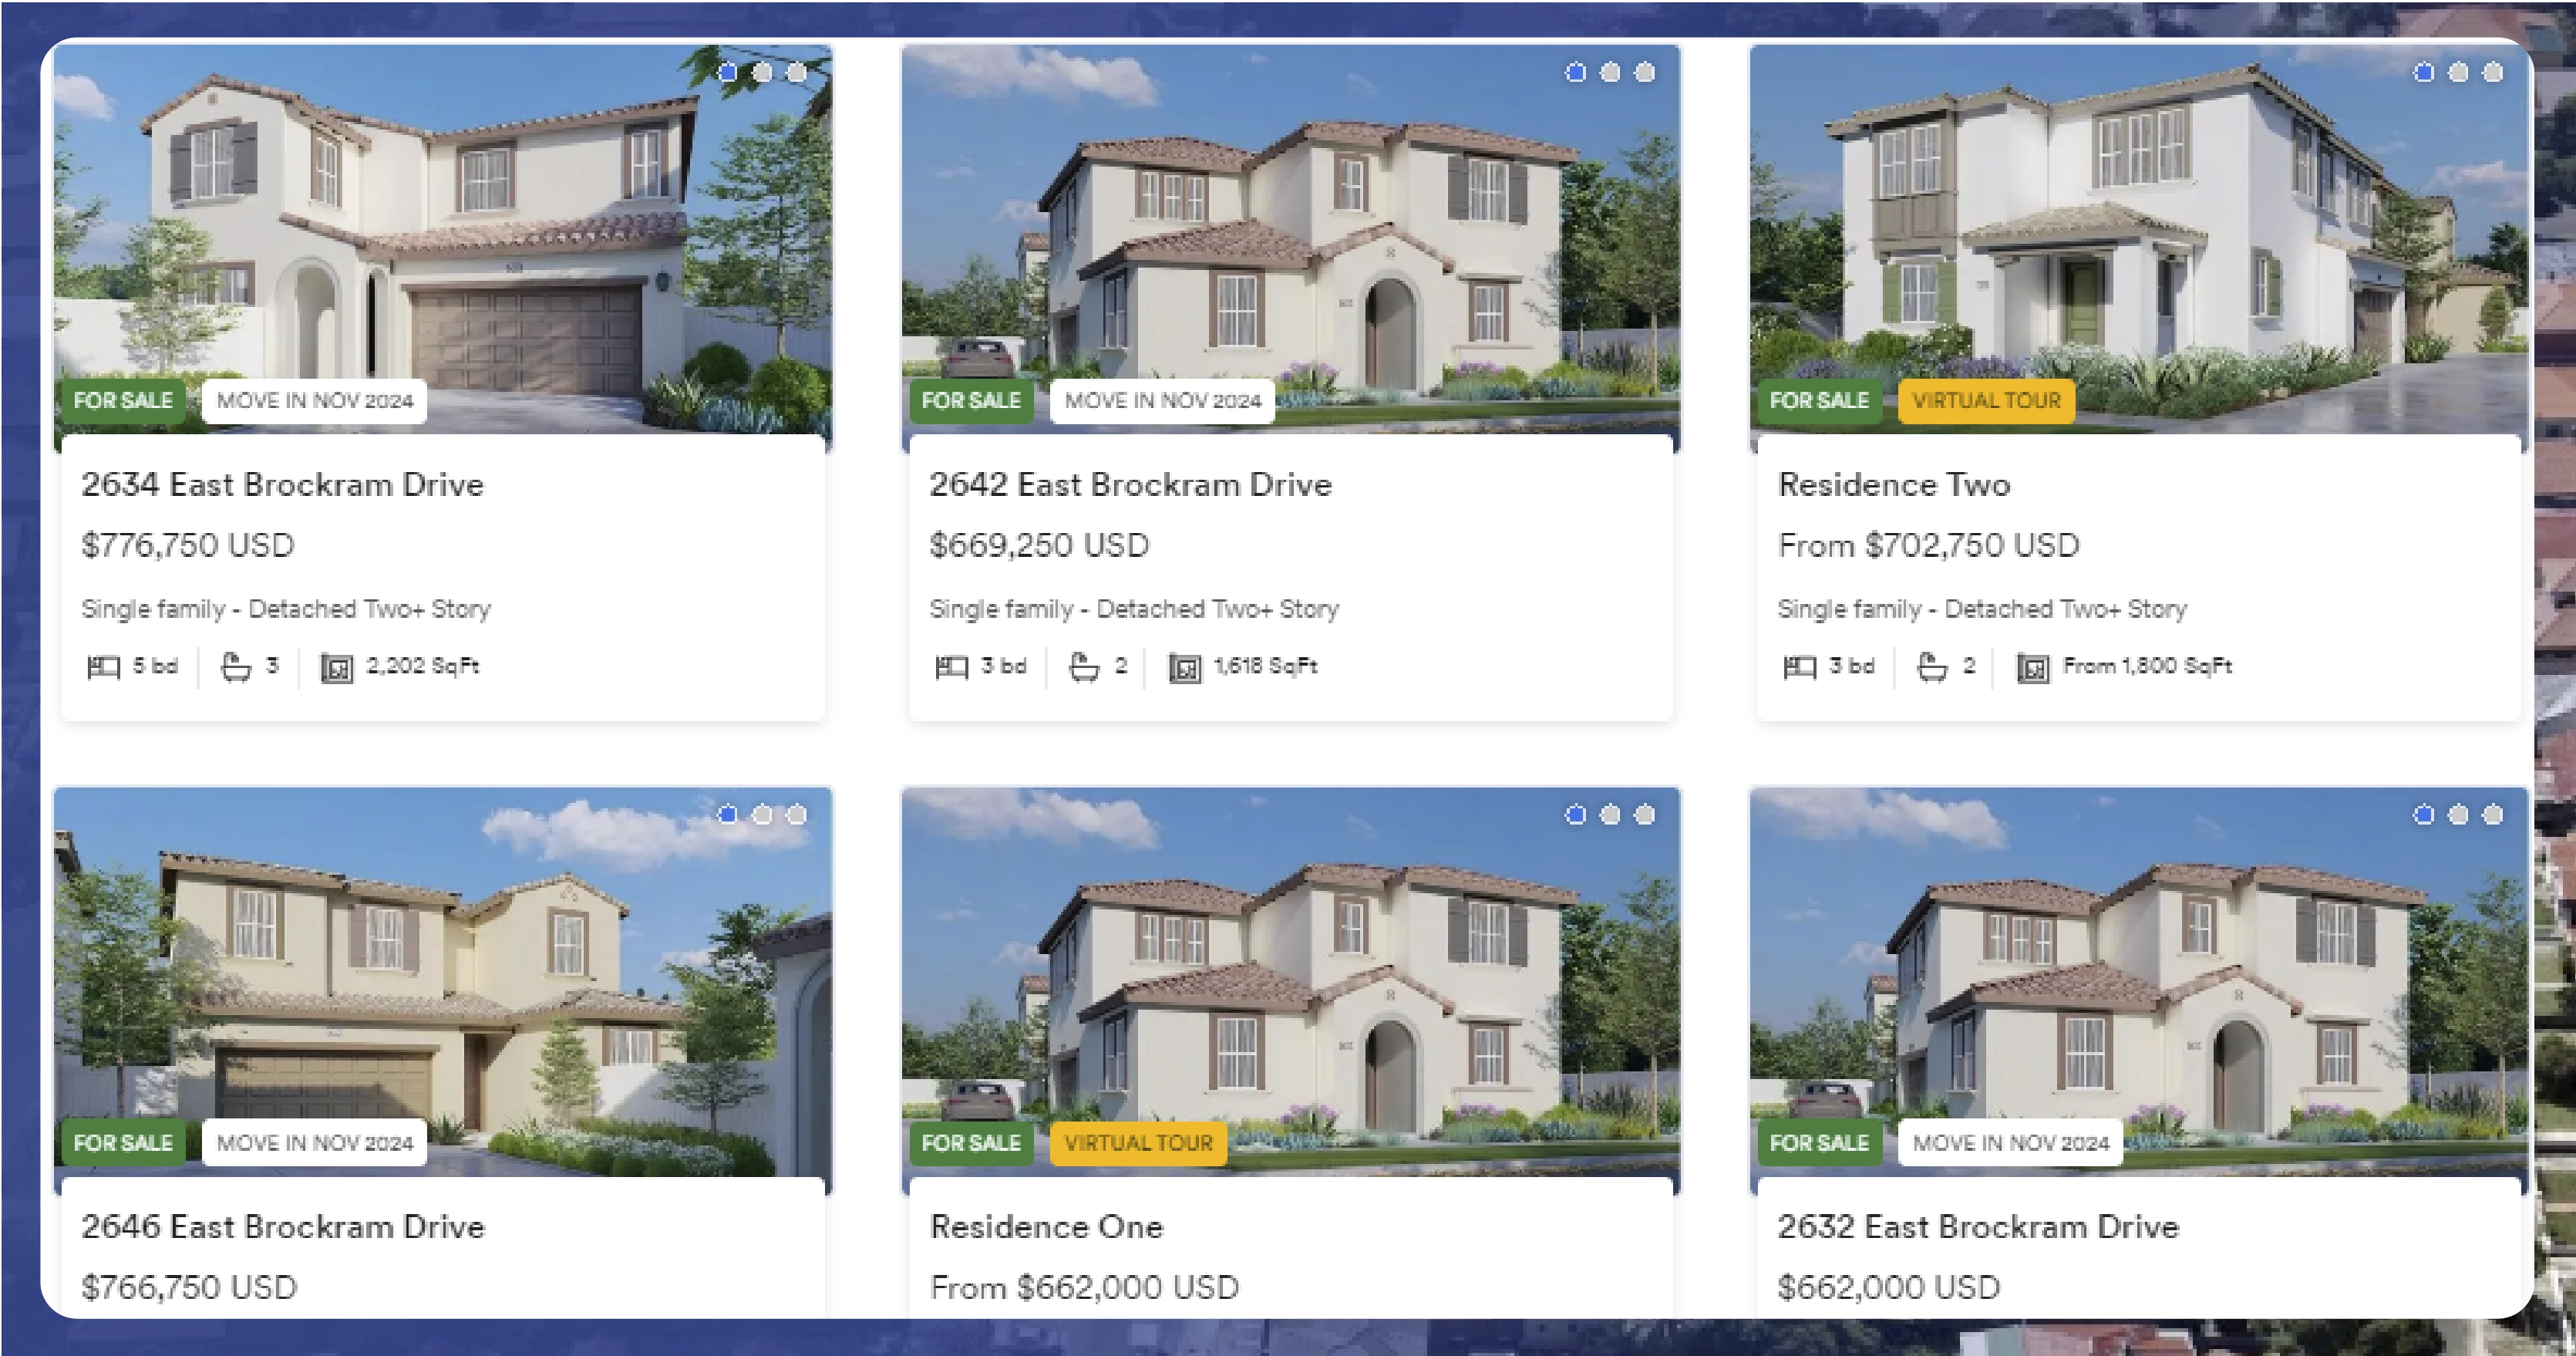This screenshot has width=2576, height=1356.
Task: Select second image dot on 2642 East Brockram Drive listing
Action: [1608, 72]
